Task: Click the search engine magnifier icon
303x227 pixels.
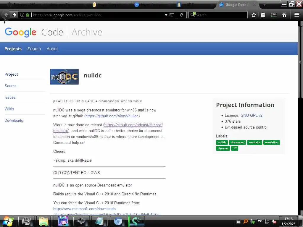Action: (193, 14)
